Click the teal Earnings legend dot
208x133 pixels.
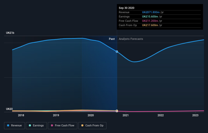click(x=30, y=125)
